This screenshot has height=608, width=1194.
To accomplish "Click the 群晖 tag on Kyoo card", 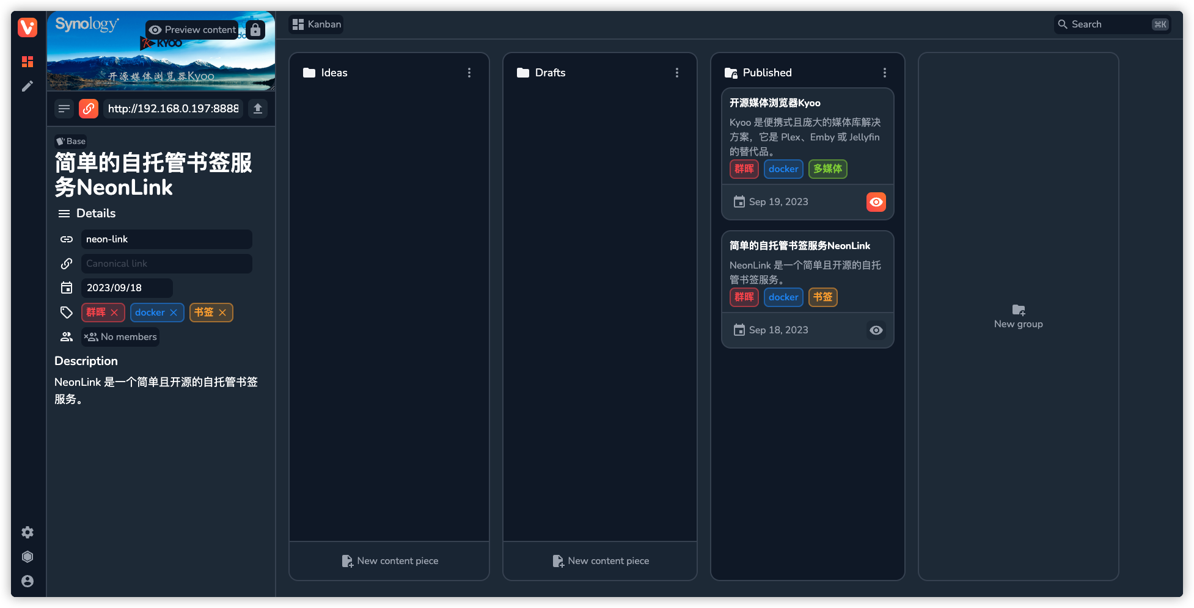I will [x=744, y=169].
